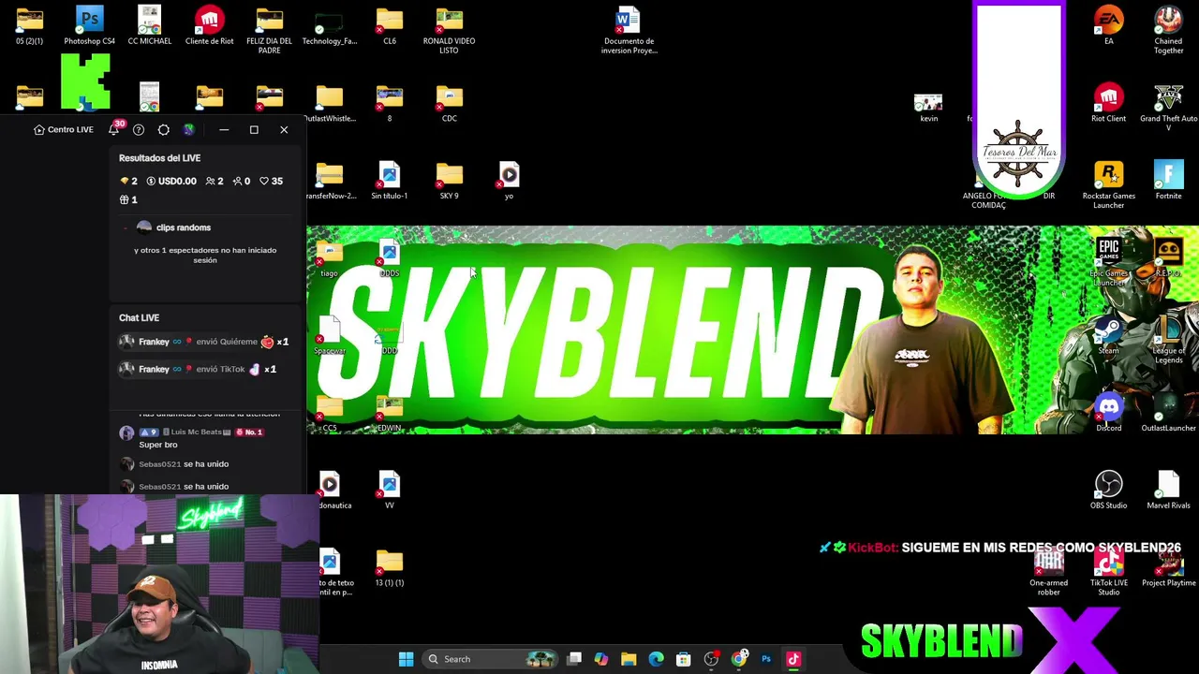Image resolution: width=1199 pixels, height=674 pixels.
Task: Click the diamonds count icon in Resultados
Action: pos(125,182)
